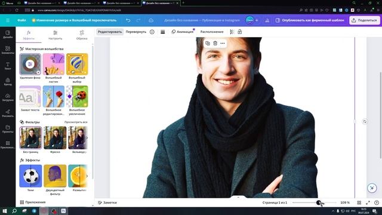
Task: Click the Перевернуть toolbar button
Action: pyautogui.click(x=136, y=32)
